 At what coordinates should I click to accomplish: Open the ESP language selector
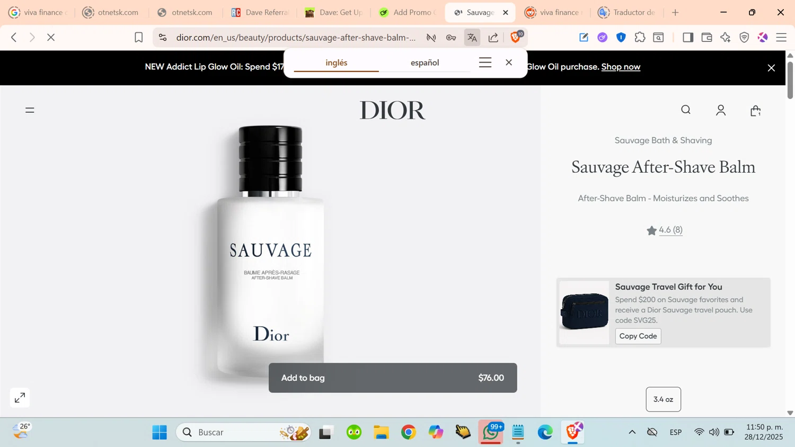point(676,432)
